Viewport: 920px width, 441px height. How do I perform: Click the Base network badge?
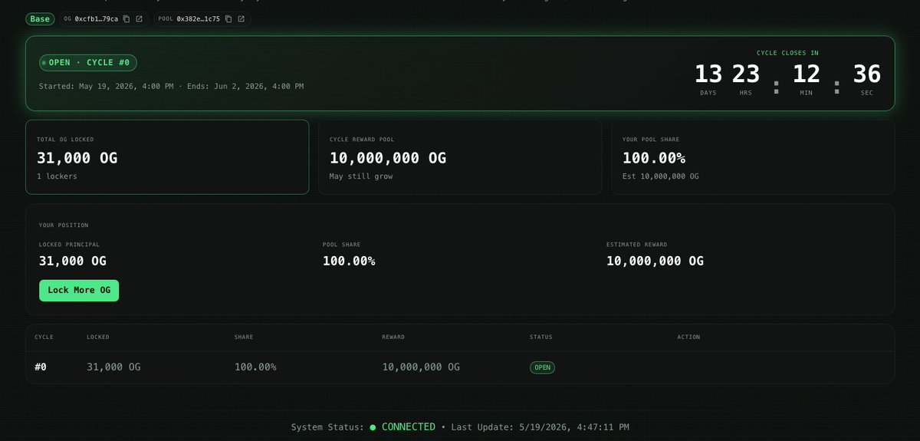click(40, 18)
